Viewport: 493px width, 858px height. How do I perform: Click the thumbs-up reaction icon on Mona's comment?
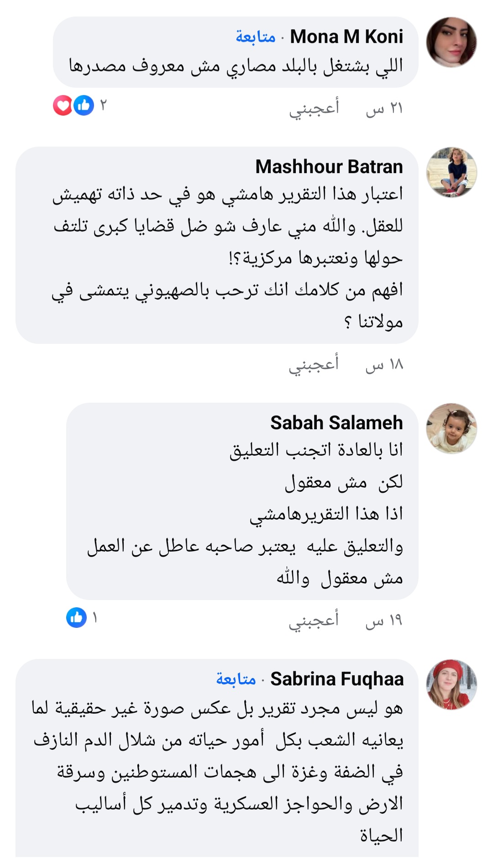click(x=84, y=105)
